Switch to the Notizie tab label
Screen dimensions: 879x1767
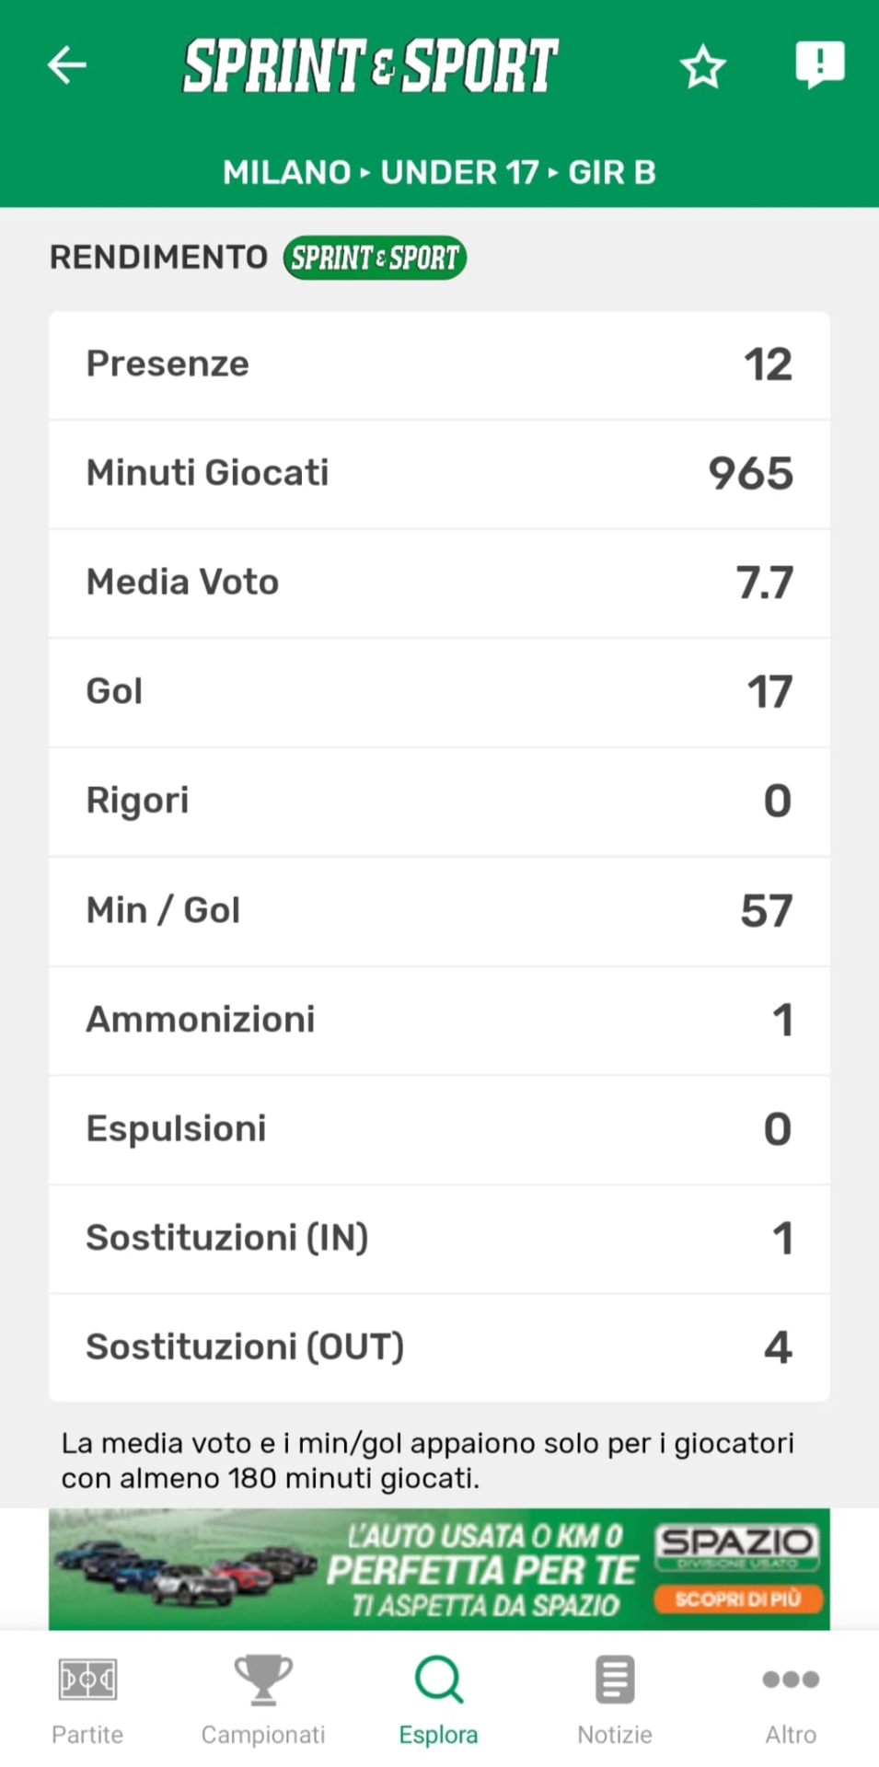[615, 1735]
